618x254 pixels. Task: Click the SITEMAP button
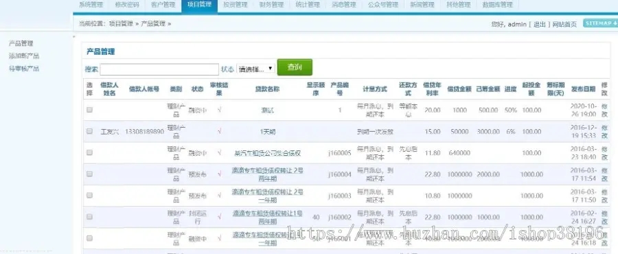pyautogui.click(x=600, y=23)
